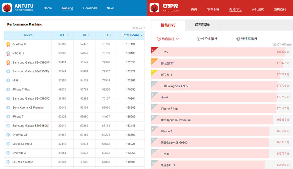The width and height of the screenshot is (293, 169).
Task: Select the 性能排行 tab
Action: pos(168,25)
